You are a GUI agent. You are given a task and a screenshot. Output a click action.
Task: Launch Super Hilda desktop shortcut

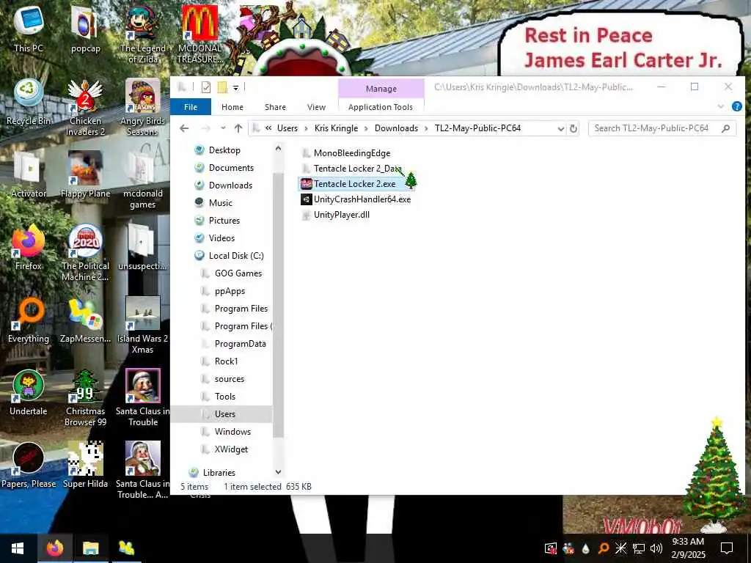click(x=85, y=465)
